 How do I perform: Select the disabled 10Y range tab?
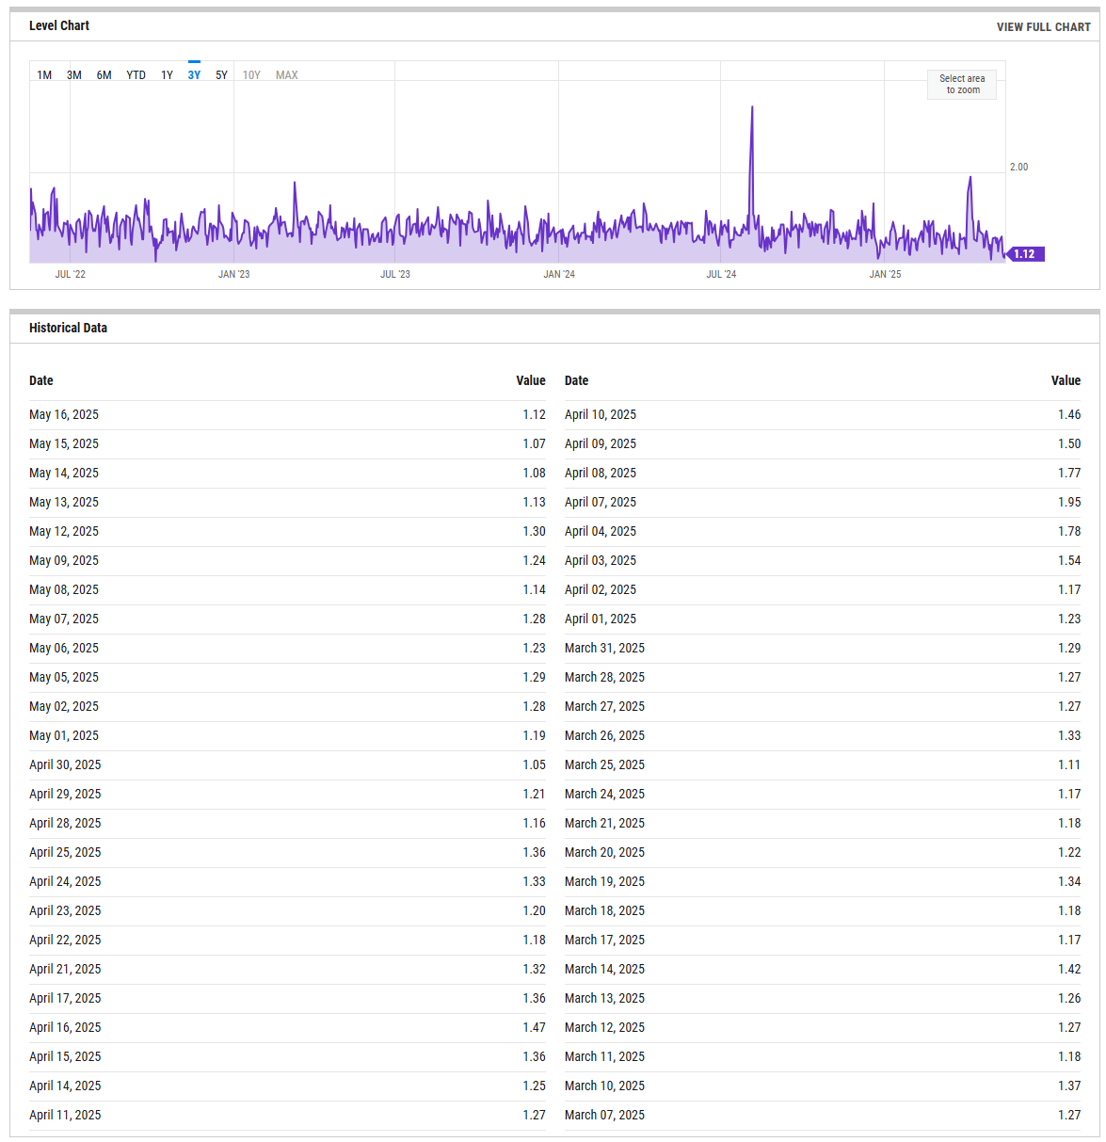[251, 75]
